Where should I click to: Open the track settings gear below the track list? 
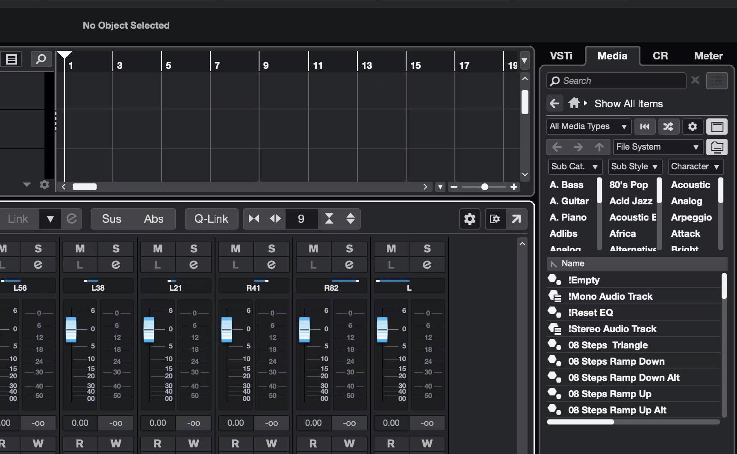click(x=44, y=185)
